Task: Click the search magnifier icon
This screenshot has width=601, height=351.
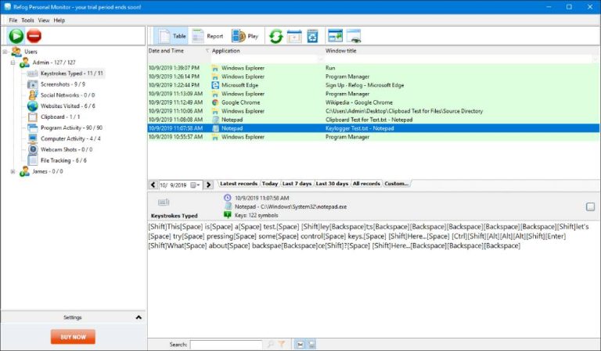Action: 271,345
